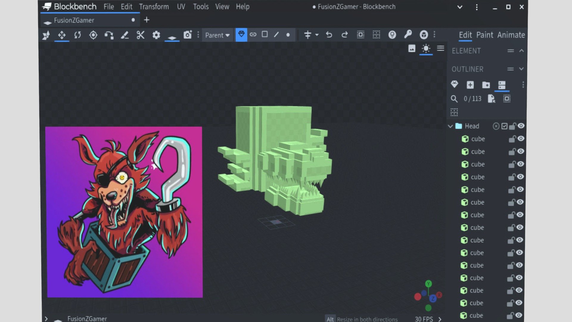Click the link selection mode icon
The height and width of the screenshot is (322, 572).
point(253,35)
